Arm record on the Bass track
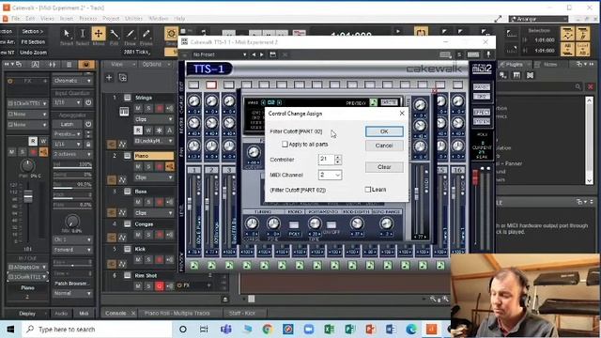The image size is (601, 338). pos(159,202)
